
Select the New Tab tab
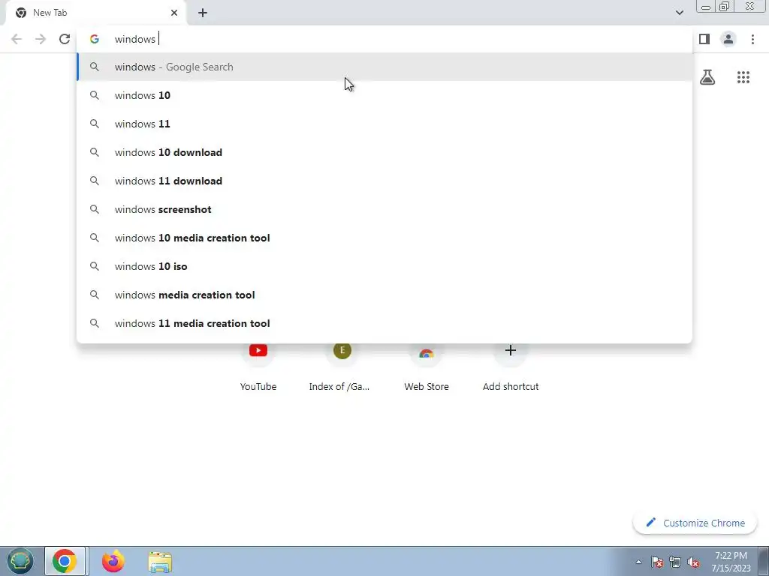click(95, 13)
